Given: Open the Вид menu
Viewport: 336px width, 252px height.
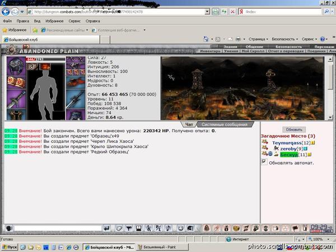Looking at the screenshot, I should pos(37,21).
